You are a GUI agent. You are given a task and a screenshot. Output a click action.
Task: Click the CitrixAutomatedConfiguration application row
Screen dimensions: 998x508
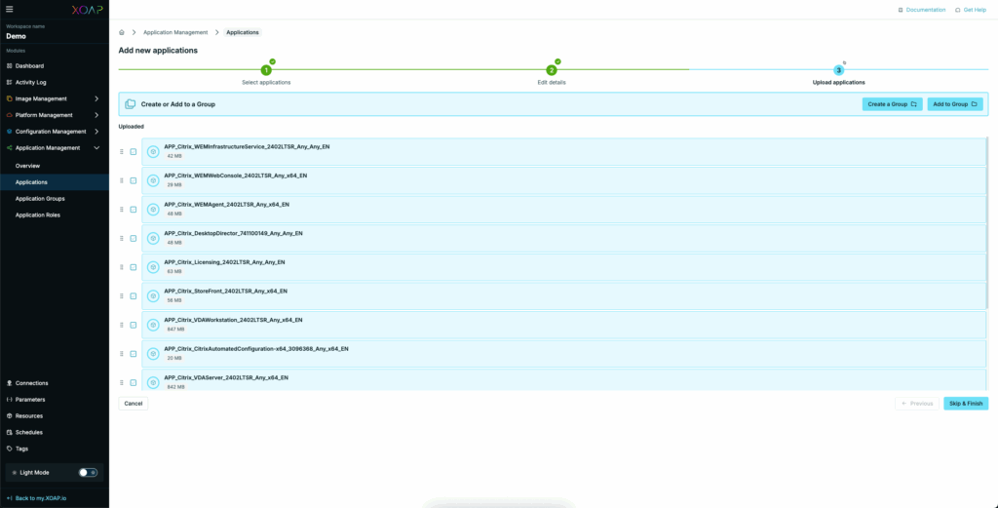564,354
